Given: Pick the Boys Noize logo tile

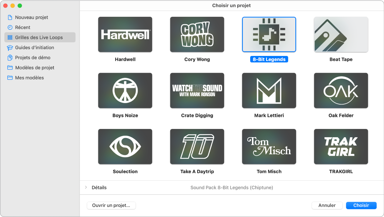Looking at the screenshot, I should (x=125, y=90).
